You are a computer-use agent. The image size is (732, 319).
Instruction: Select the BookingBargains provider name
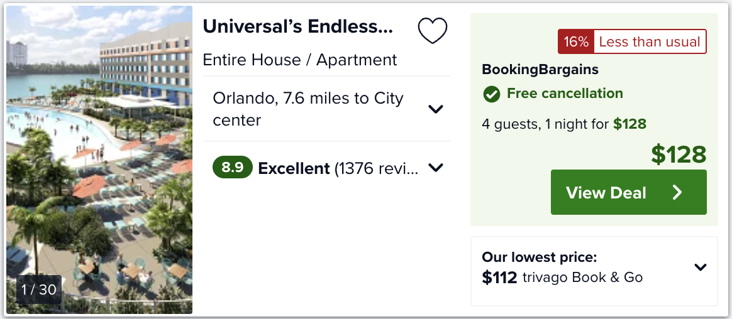tap(540, 70)
